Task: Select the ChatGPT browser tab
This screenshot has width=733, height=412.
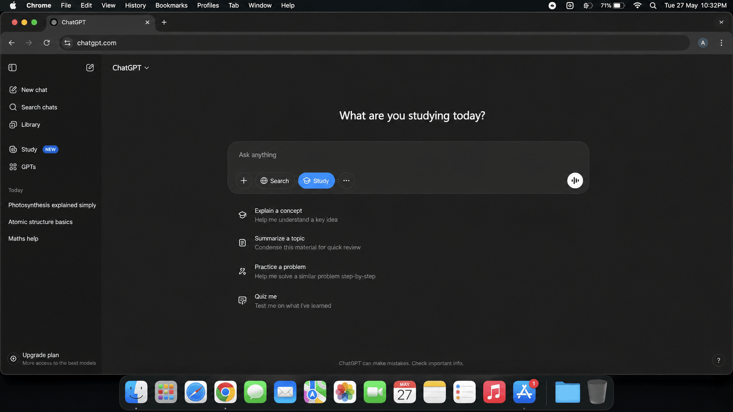Action: (x=101, y=22)
